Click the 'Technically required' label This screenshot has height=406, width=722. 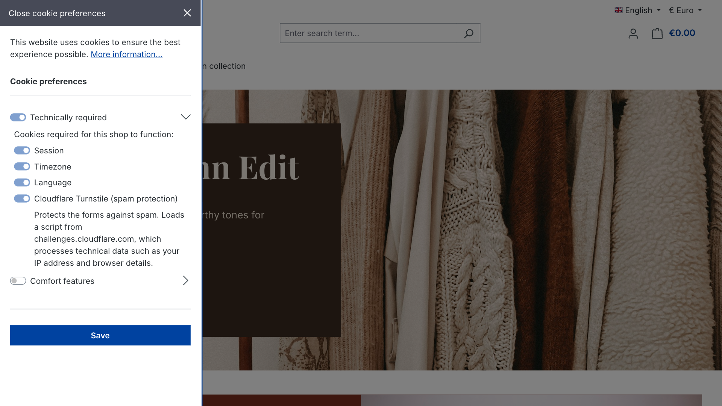tap(68, 118)
